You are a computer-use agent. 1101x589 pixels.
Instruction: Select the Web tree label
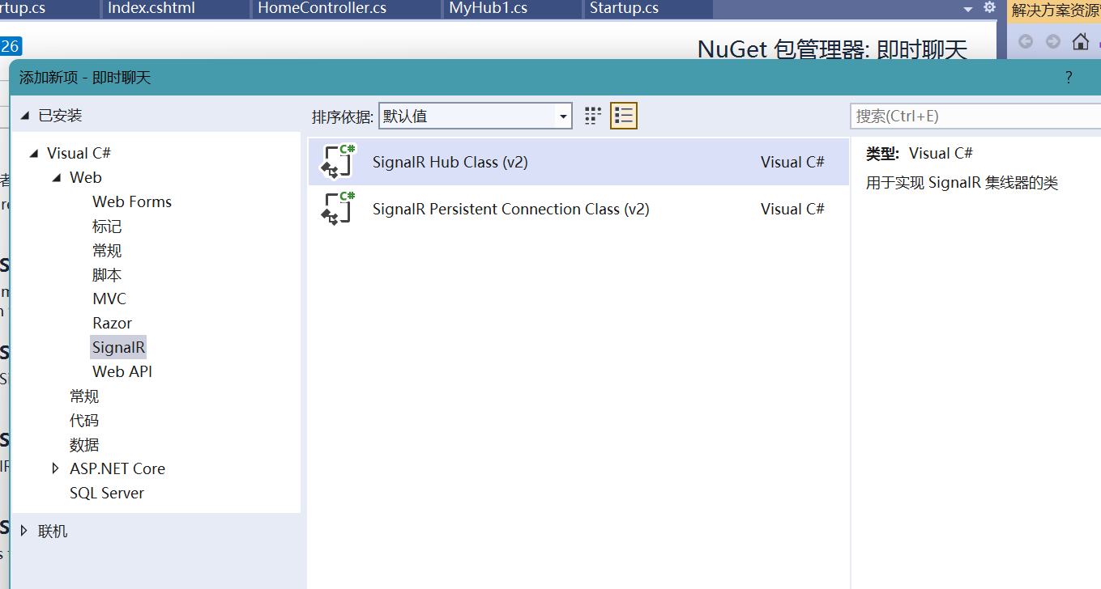pos(86,177)
